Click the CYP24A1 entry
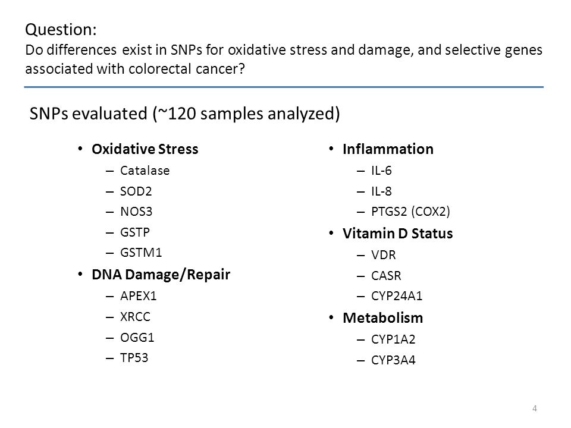Viewport: 571px width, 428px height. [397, 296]
